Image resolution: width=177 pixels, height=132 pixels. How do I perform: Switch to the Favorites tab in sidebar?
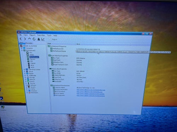[29, 43]
